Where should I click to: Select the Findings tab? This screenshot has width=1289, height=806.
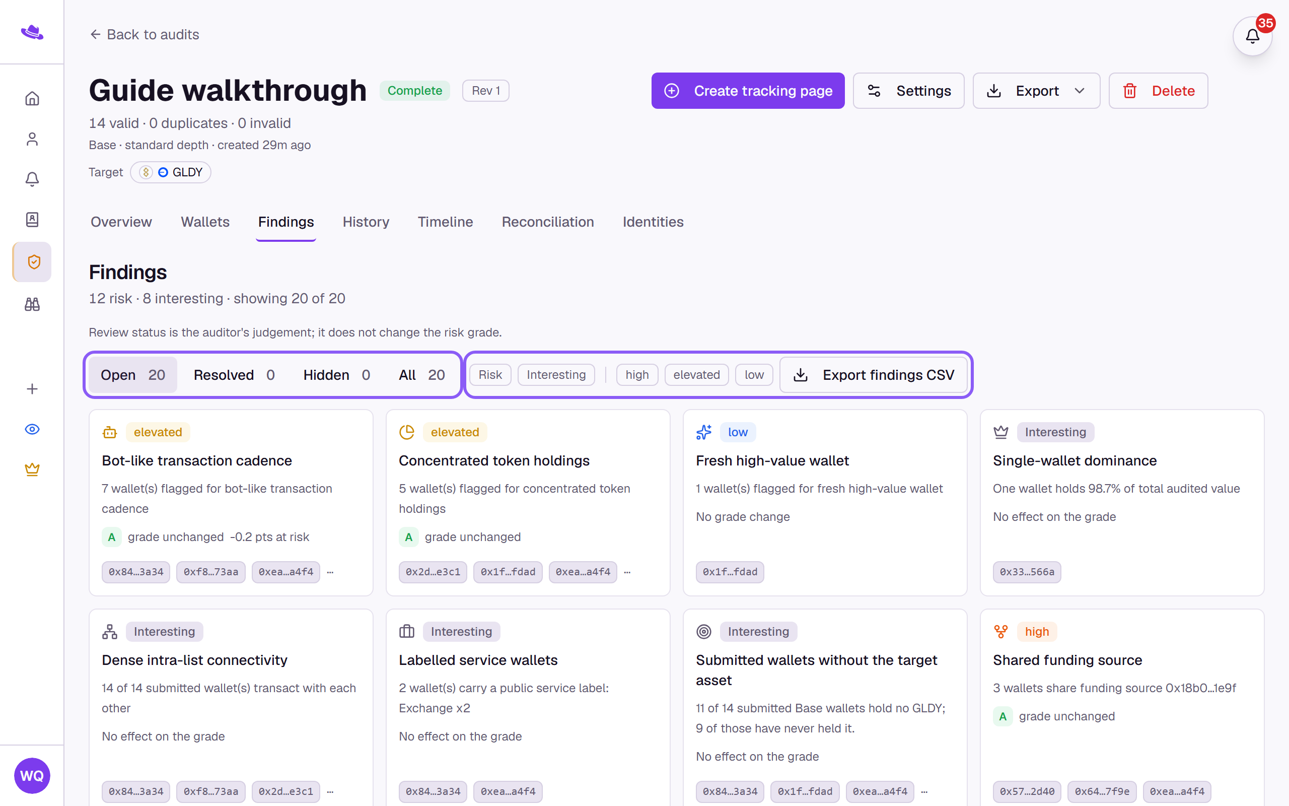tap(286, 222)
